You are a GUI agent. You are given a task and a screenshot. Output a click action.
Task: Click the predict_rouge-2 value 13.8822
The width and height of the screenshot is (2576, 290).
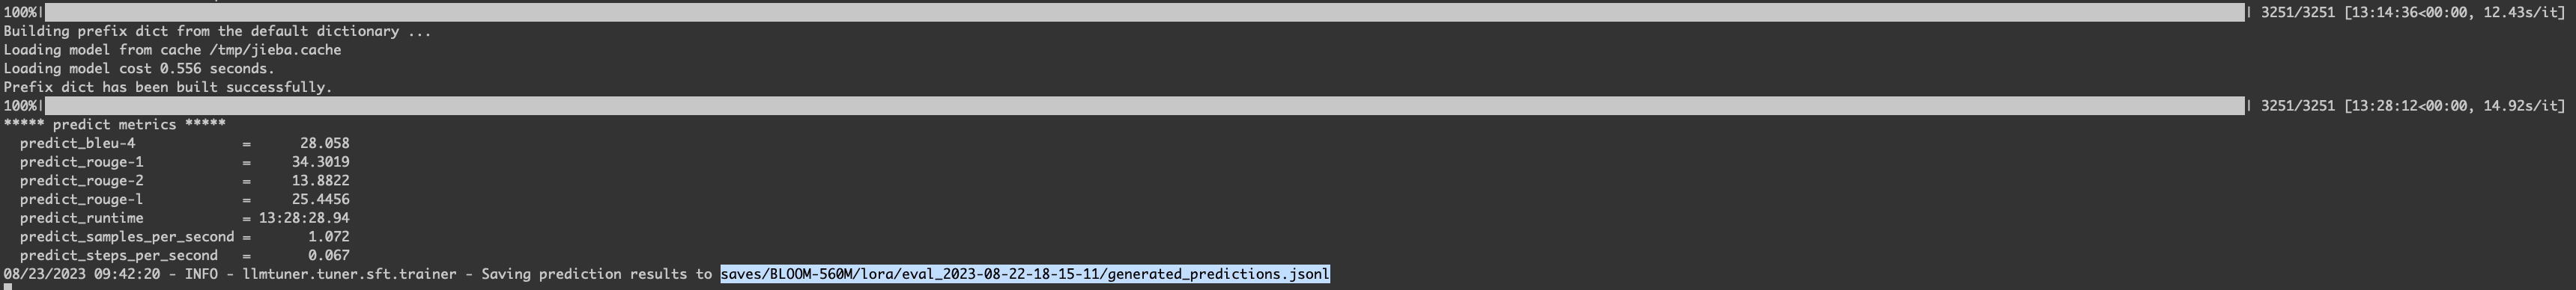(x=321, y=180)
